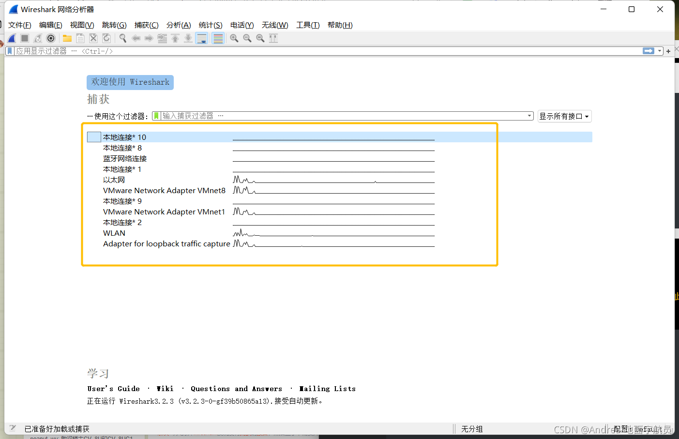The height and width of the screenshot is (439, 679).
Task: Open the 捕获(C) menu
Action: pyautogui.click(x=147, y=25)
